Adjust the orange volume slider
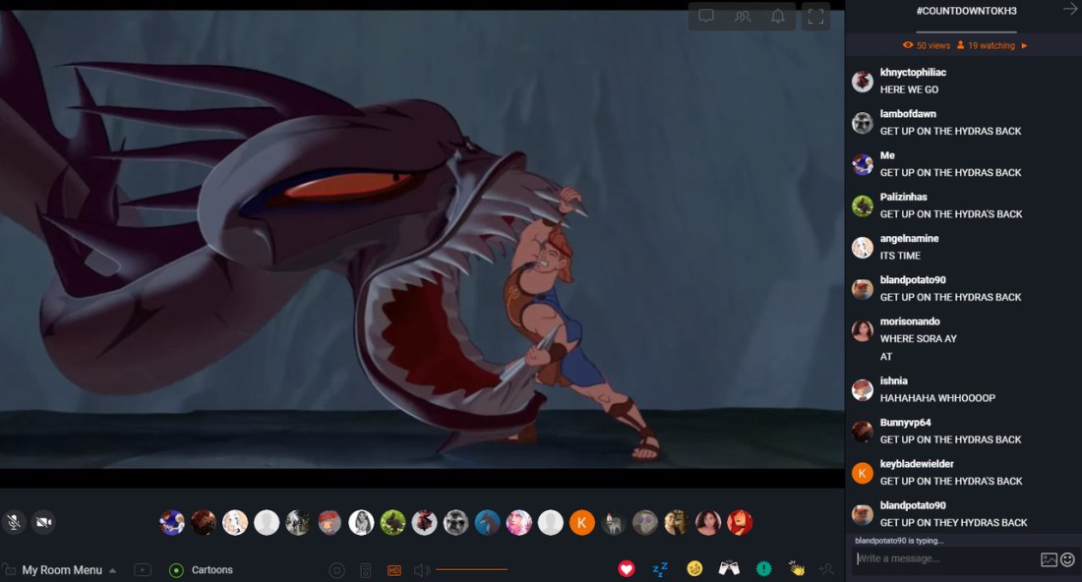This screenshot has width=1082, height=582. tap(472, 570)
